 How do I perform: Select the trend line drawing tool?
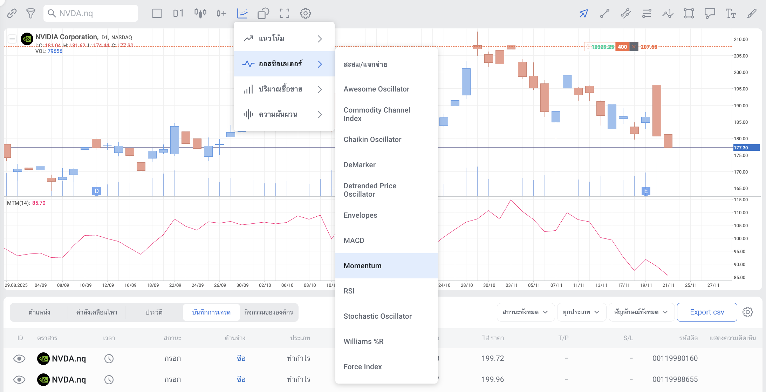pos(605,13)
